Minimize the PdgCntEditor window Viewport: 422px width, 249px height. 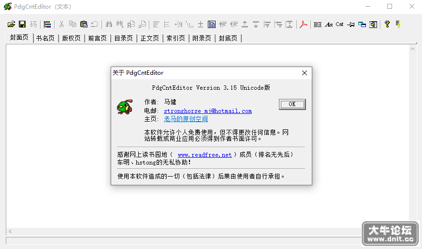(368, 6)
